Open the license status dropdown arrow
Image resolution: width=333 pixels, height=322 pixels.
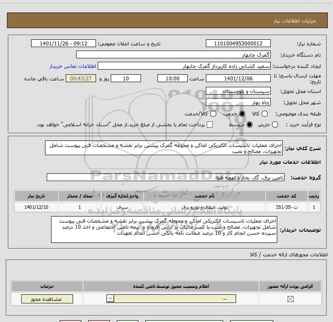point(110,299)
